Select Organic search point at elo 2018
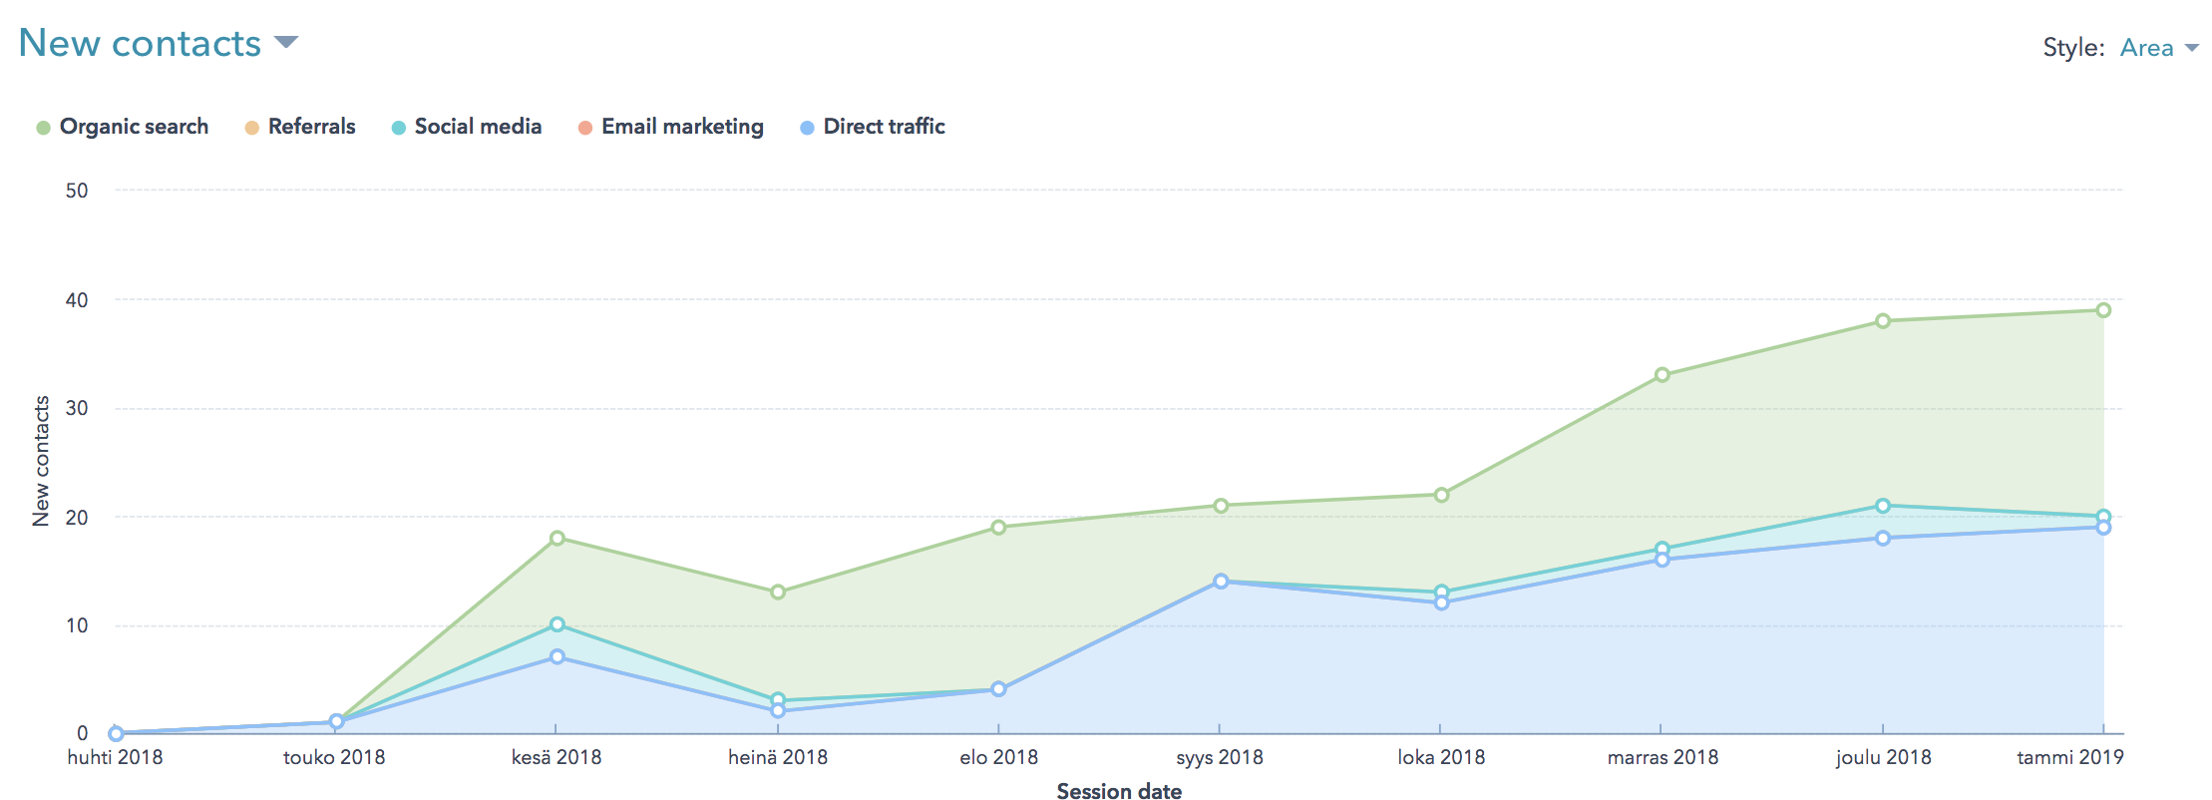Screen dimensions: 2212x800 (998, 528)
